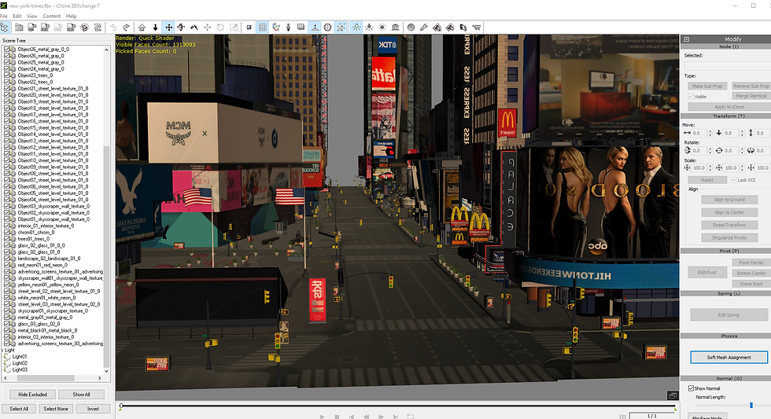Click the viewport maximize icon at viewport corner

tap(672, 395)
